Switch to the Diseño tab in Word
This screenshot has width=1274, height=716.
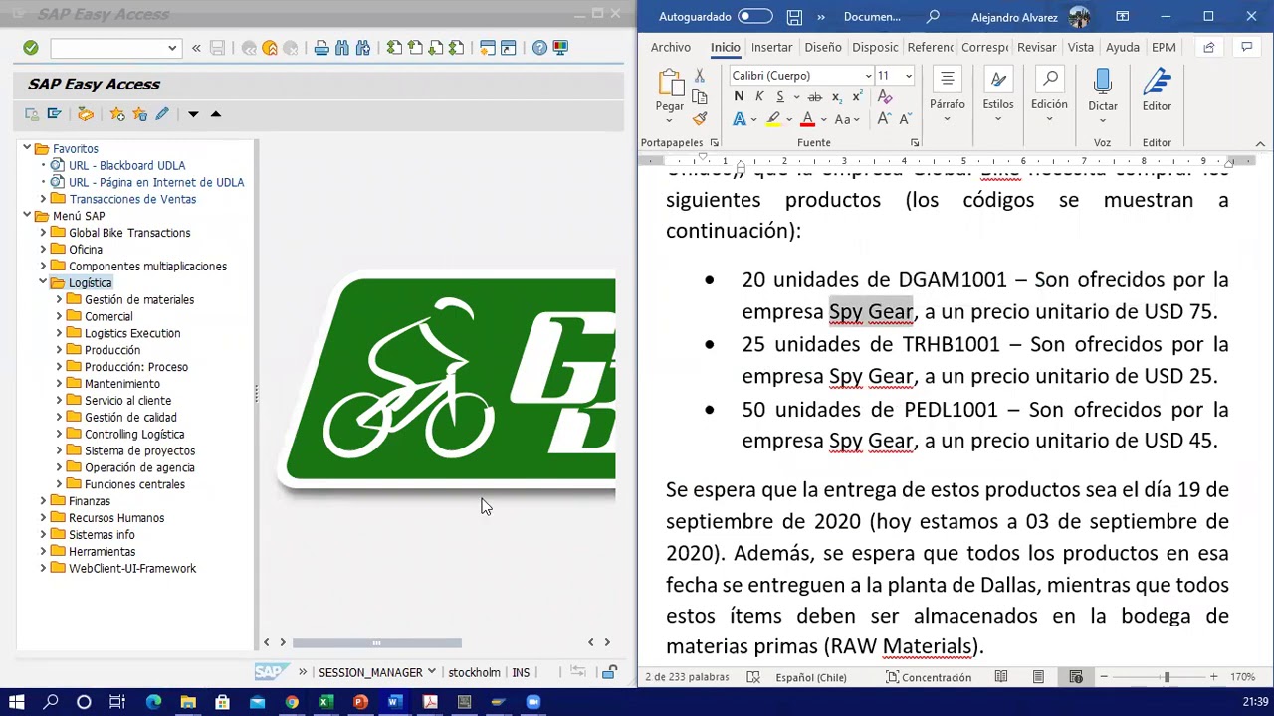(823, 47)
